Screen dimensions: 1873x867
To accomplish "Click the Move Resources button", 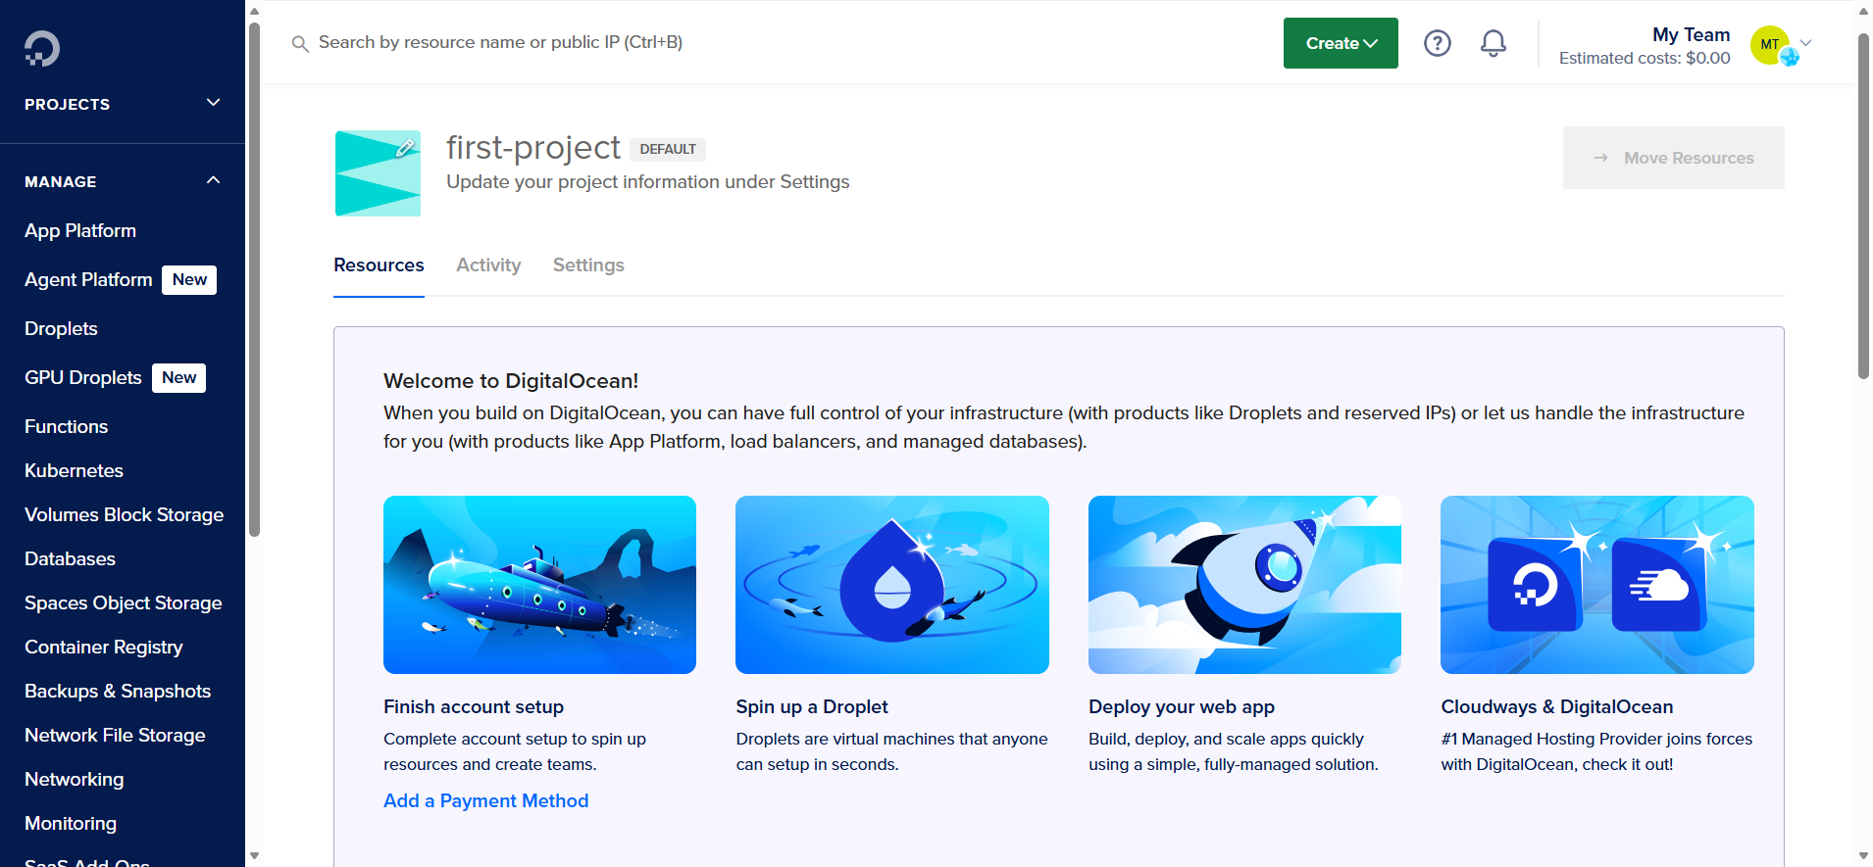I will coord(1673,158).
